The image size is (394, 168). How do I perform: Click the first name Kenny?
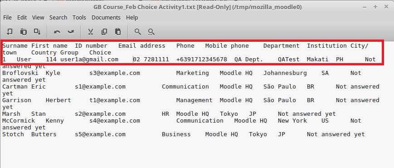(x=55, y=120)
